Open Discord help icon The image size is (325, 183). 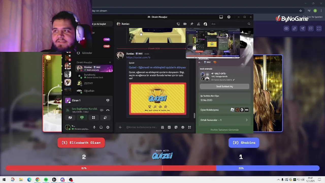click(x=229, y=17)
